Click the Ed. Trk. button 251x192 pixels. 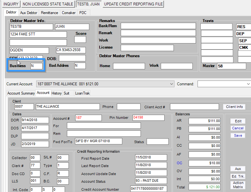238,176
